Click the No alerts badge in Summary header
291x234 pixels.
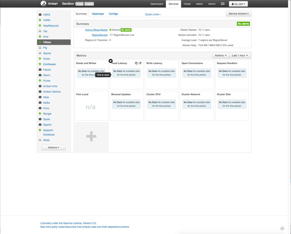tap(243, 24)
